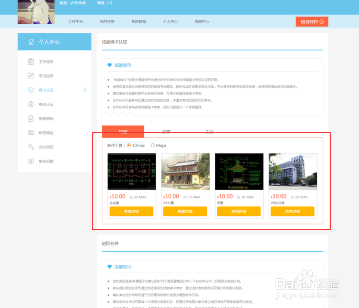
Task: Click the heart icon in 进阶任务 温馨提示
Action: [109, 267]
